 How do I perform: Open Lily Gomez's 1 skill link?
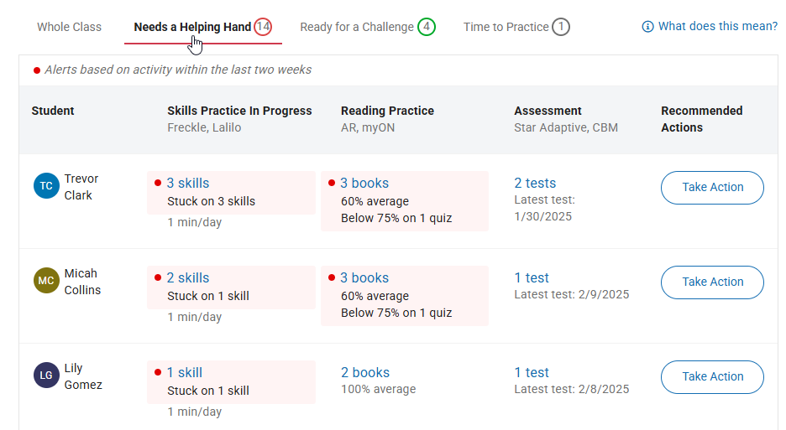click(185, 372)
